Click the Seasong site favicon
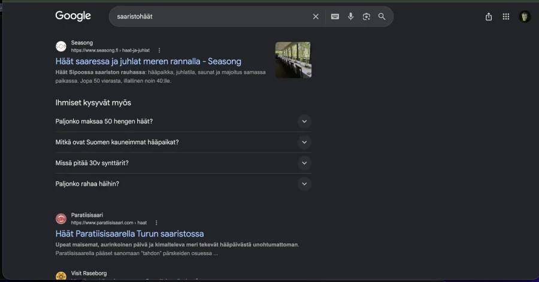Screen dimensions: 539x282 click(x=61, y=46)
